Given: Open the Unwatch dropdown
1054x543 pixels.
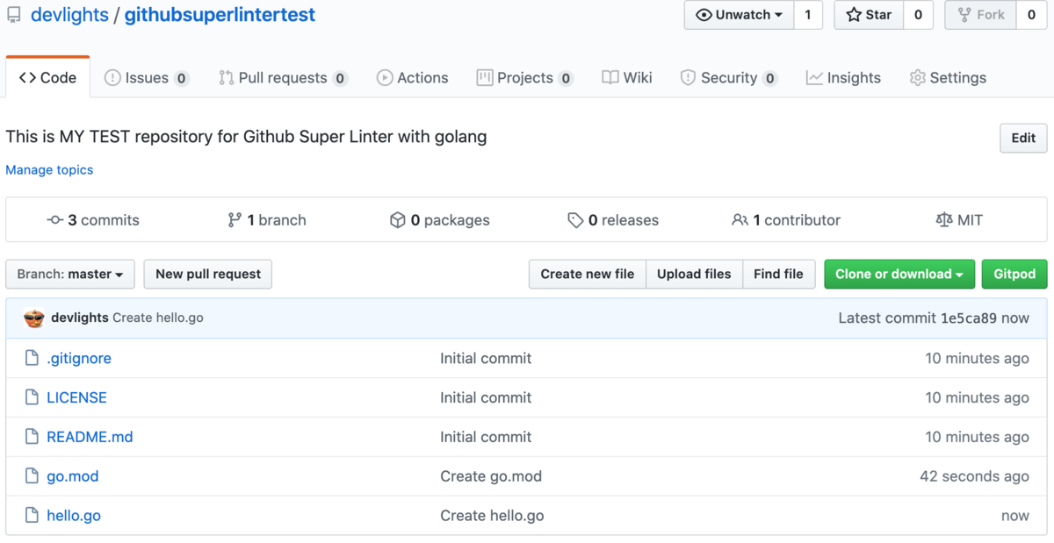Looking at the screenshot, I should click(739, 15).
